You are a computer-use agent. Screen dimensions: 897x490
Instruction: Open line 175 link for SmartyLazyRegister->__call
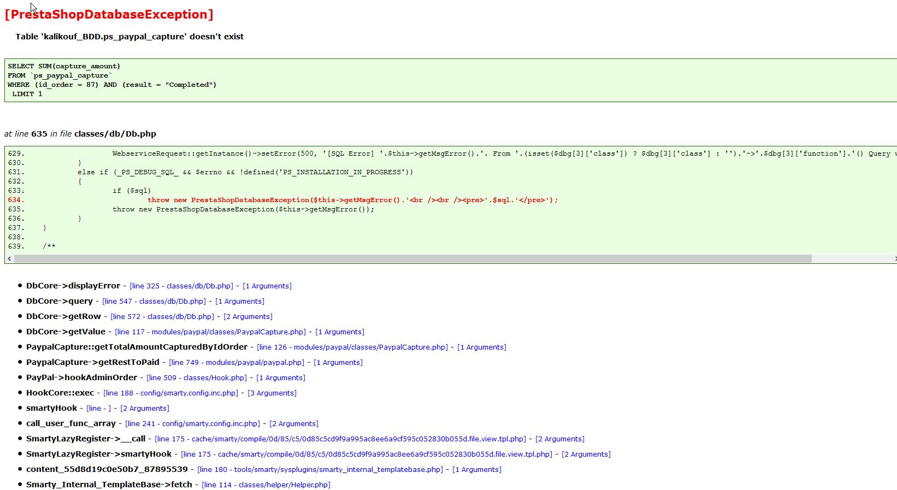(x=340, y=439)
